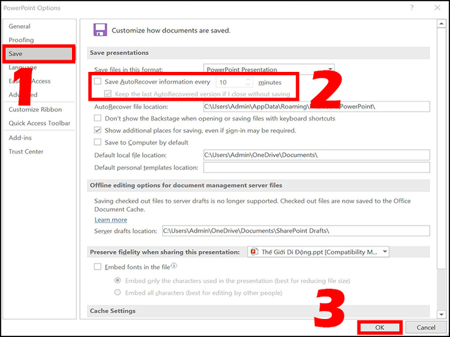Viewport: 450px width, 337px height.
Task: Close the PowerPoint Options dialog
Action: (437, 8)
